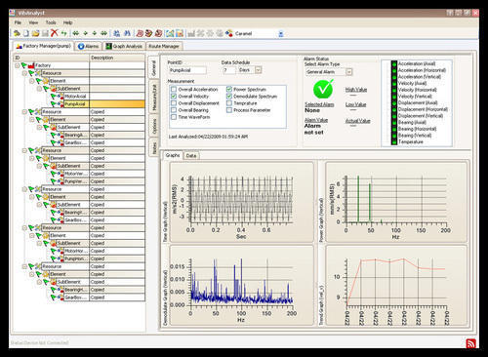The width and height of the screenshot is (488, 357).
Task: Click the new blank document toolbar icon
Action: (26, 33)
